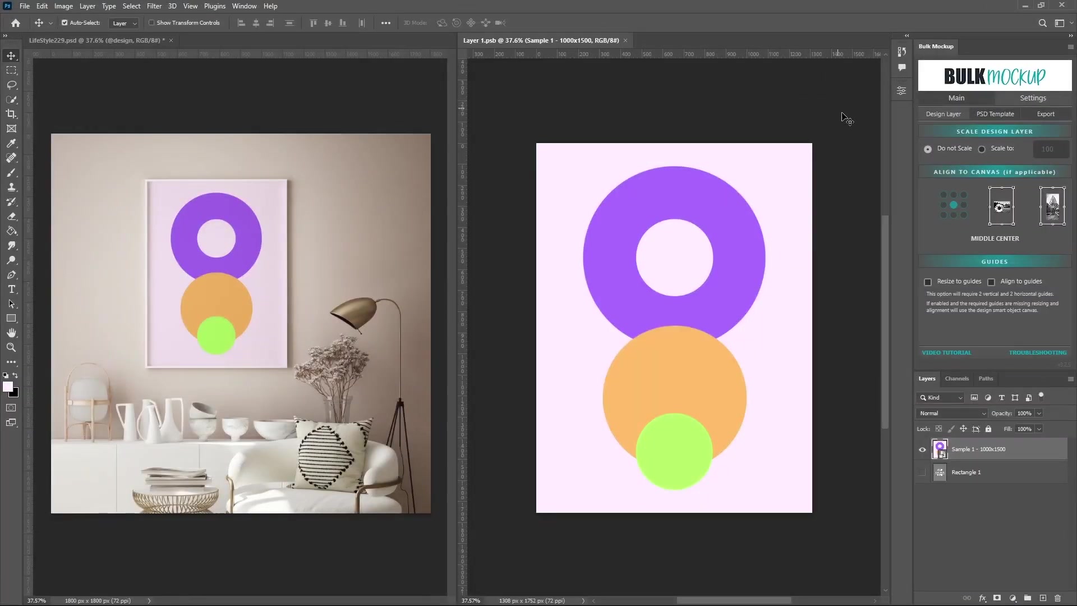Check the Resize to guides option
This screenshot has width=1077, height=606.
(928, 282)
